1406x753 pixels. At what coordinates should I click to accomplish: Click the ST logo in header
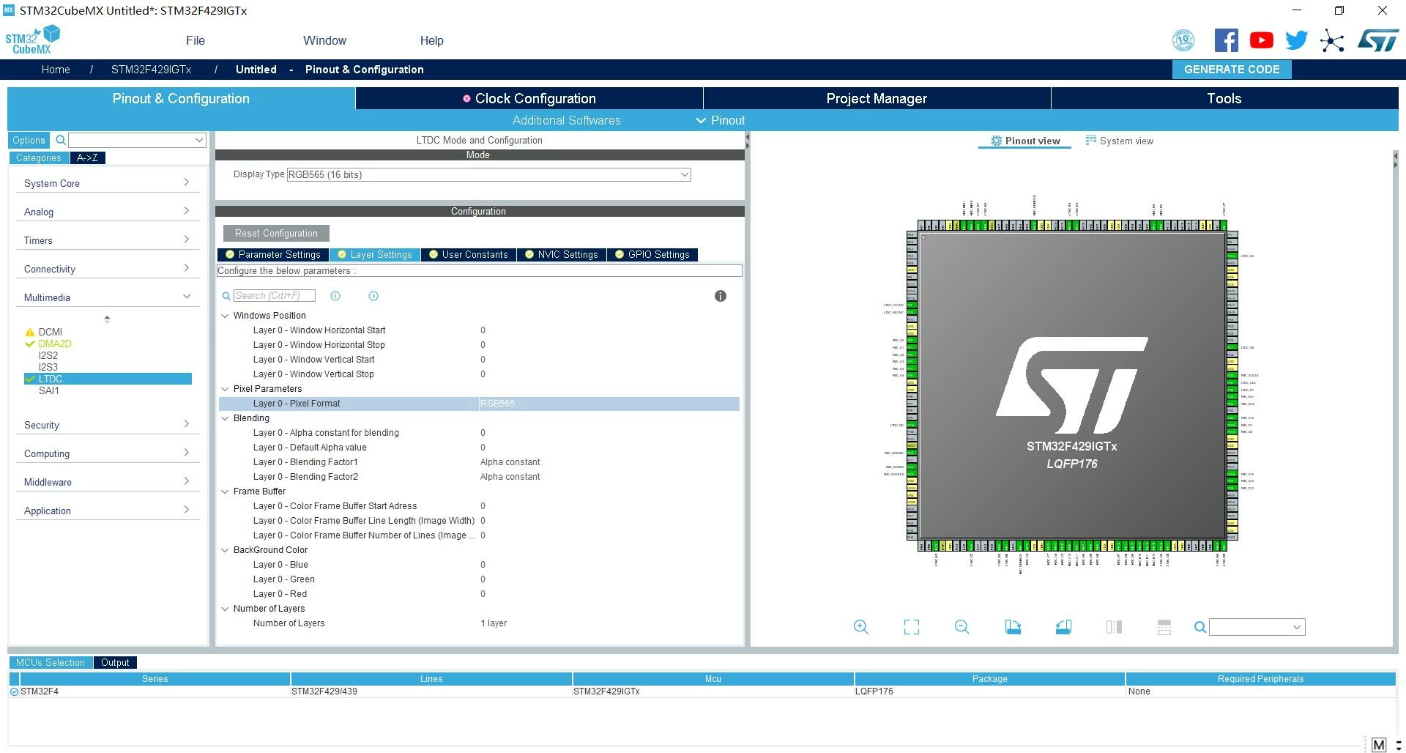tap(1378, 40)
